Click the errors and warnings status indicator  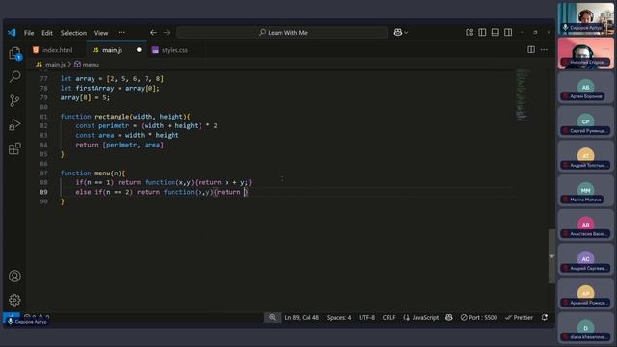(x=37, y=317)
